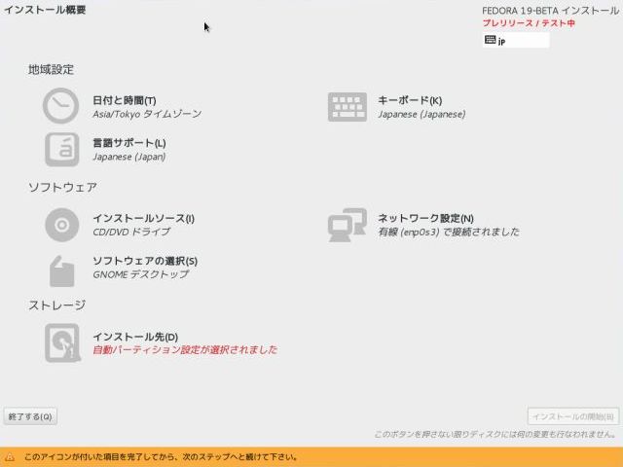Image resolution: width=623 pixels, height=467 pixels.
Task: Click the GNOME デスクトップ status text
Action: click(x=140, y=274)
